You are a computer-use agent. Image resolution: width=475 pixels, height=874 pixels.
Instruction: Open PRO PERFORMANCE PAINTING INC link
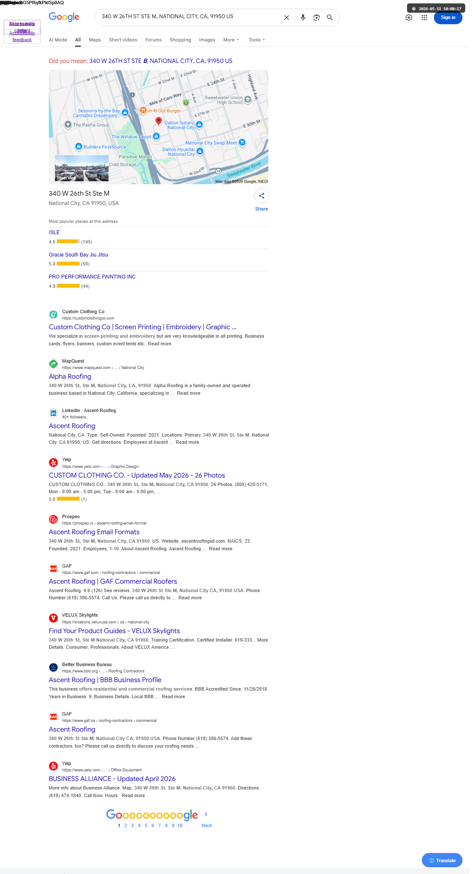click(92, 277)
